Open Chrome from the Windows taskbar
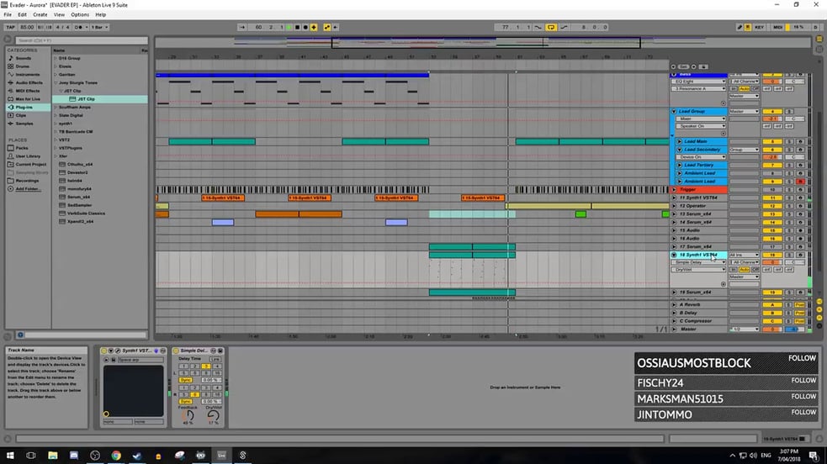The width and height of the screenshot is (827, 464). tap(116, 455)
